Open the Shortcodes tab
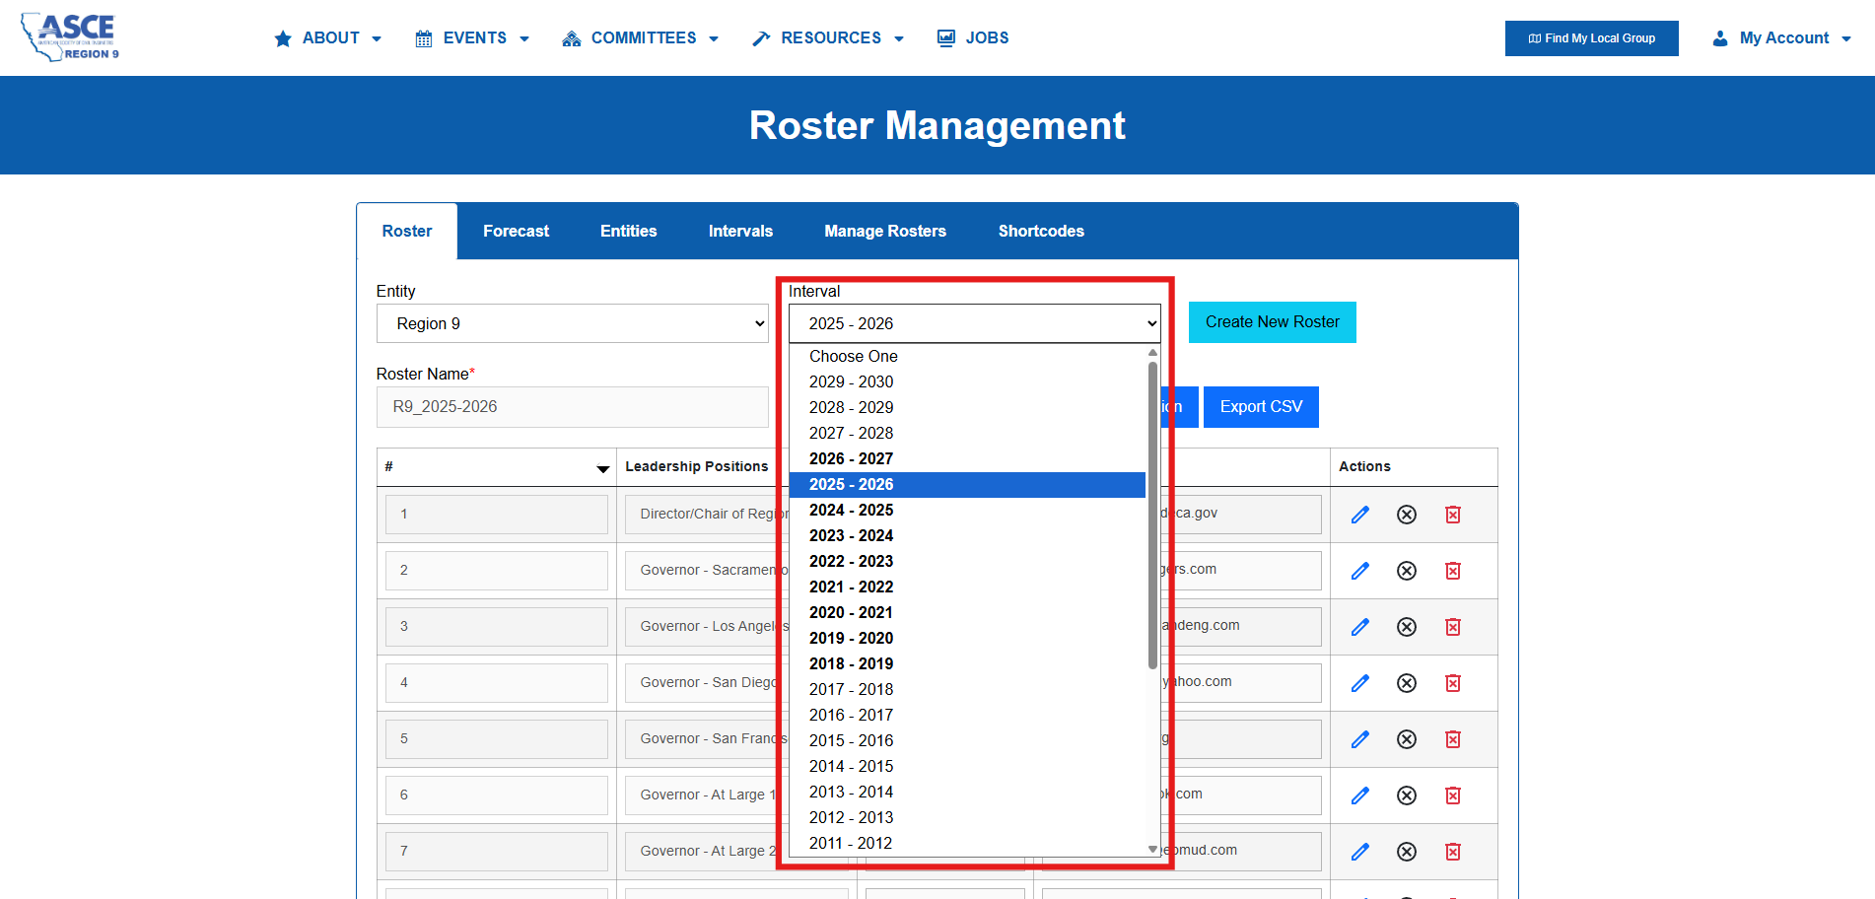Viewport: 1875px width, 899px height. coord(1041,232)
